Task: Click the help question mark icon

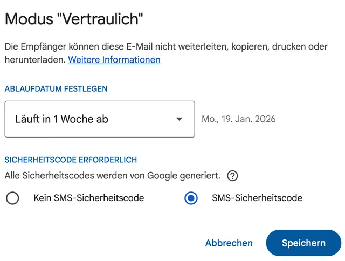Action: coord(232,176)
